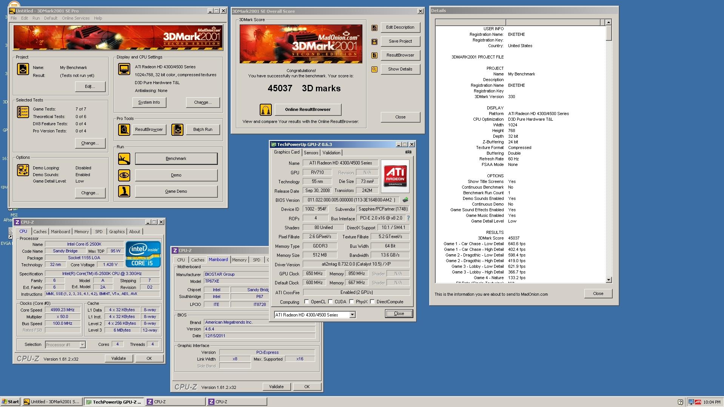Click the monitor tray icon in taskbar
The width and height of the screenshot is (724, 407).
pyautogui.click(x=691, y=402)
